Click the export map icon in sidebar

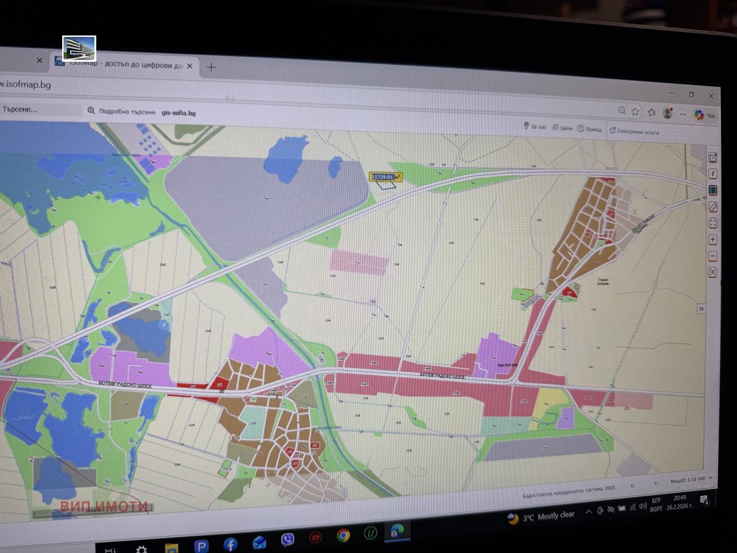tap(713, 158)
